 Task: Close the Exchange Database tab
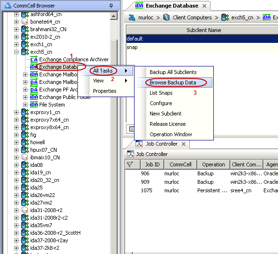pyautogui.click(x=204, y=6)
